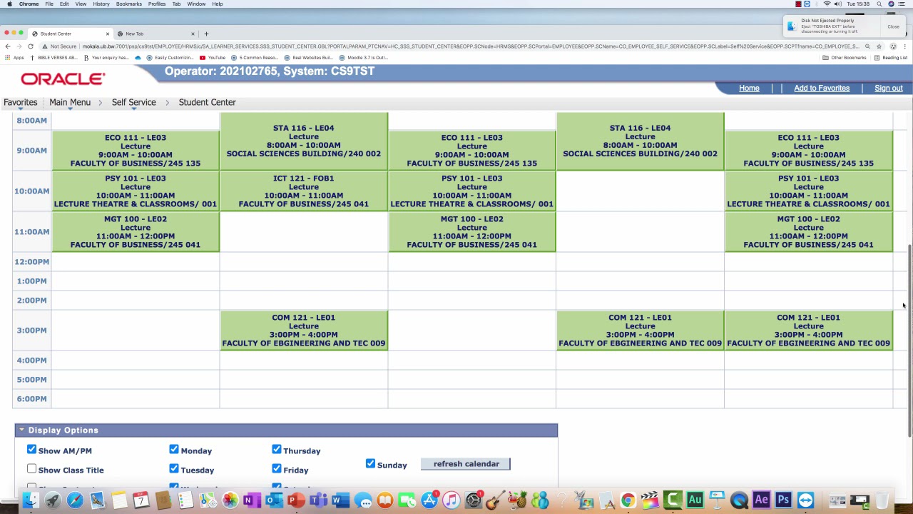Screen dimensions: 913x514
Task: Uncheck the Sunday checkbox
Action: pos(370,464)
